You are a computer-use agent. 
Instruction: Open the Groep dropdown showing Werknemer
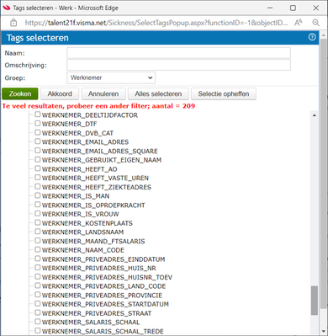click(111, 77)
